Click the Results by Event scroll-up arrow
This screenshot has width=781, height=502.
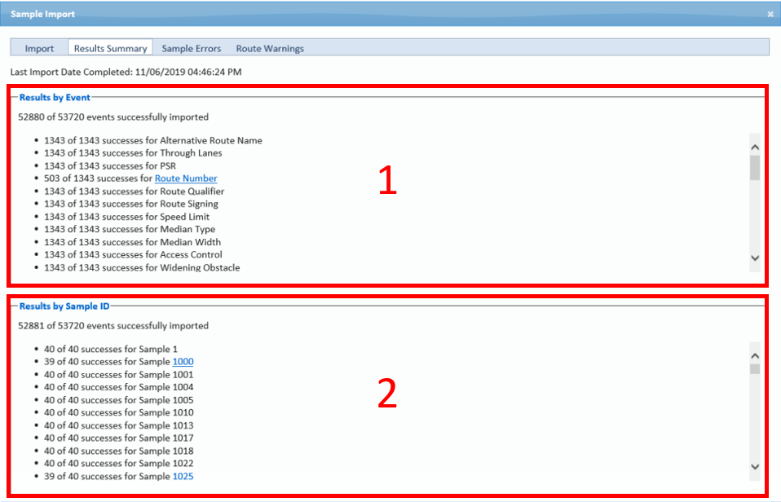point(755,147)
